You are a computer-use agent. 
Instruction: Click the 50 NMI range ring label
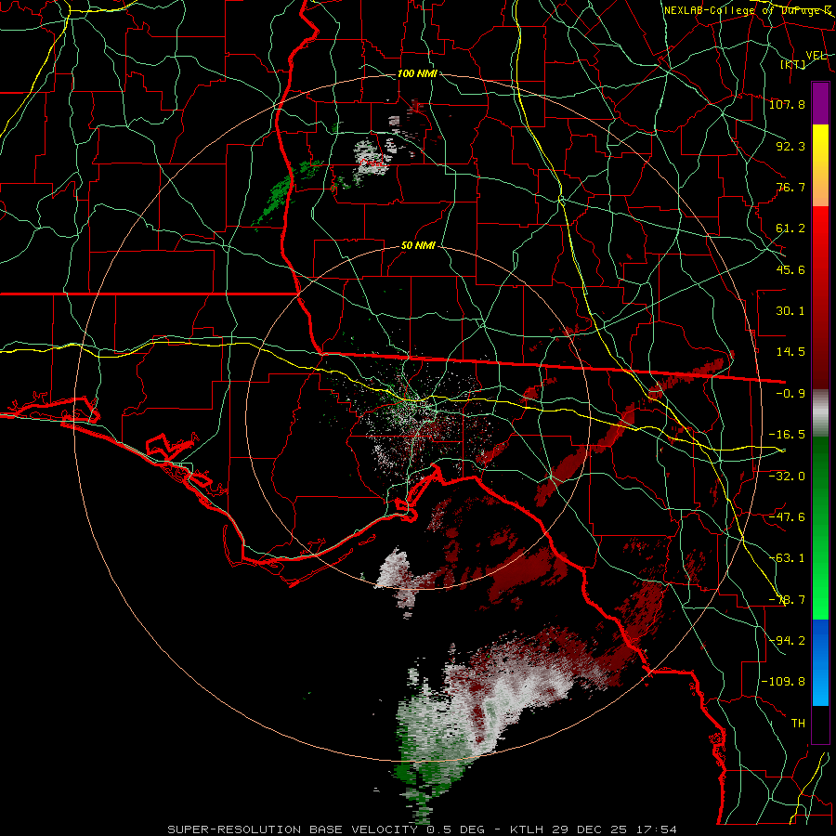coord(418,246)
